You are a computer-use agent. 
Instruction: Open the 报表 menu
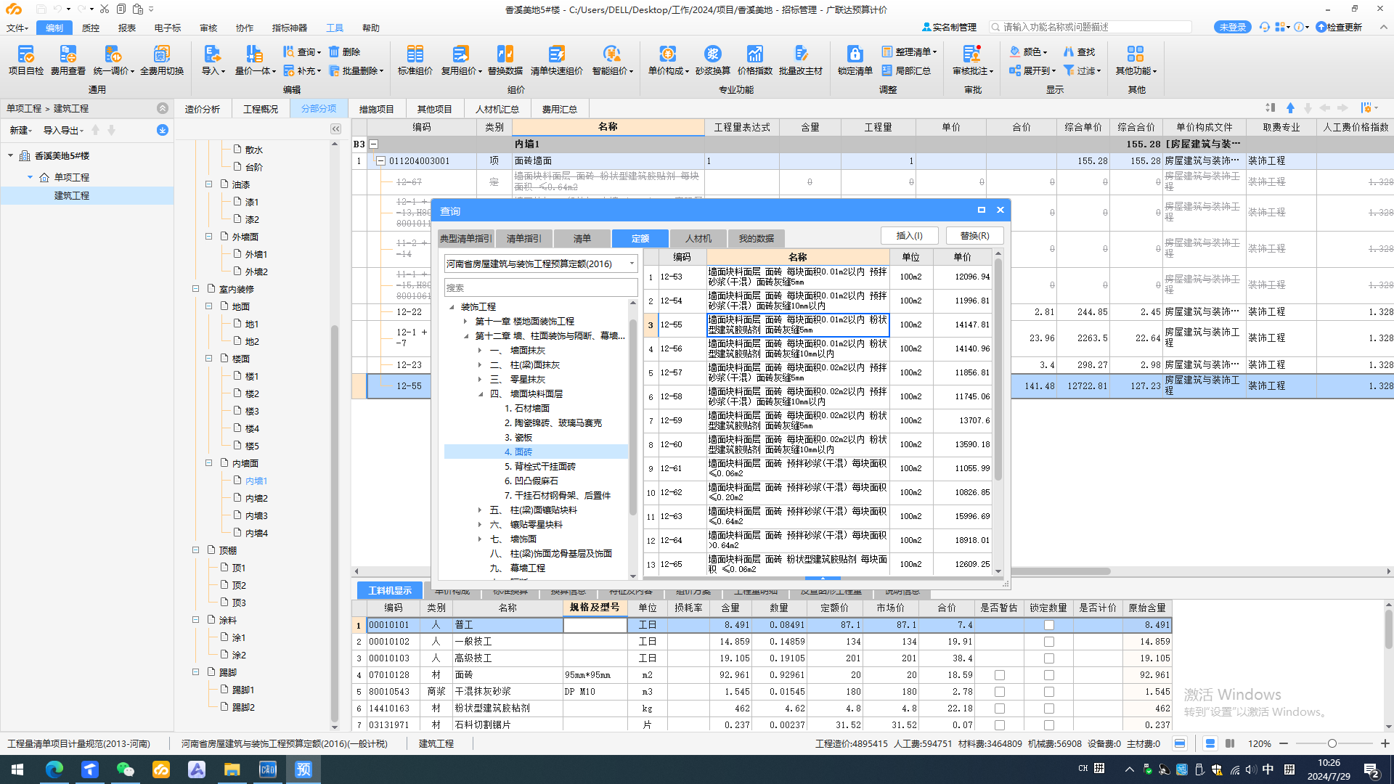tap(127, 28)
